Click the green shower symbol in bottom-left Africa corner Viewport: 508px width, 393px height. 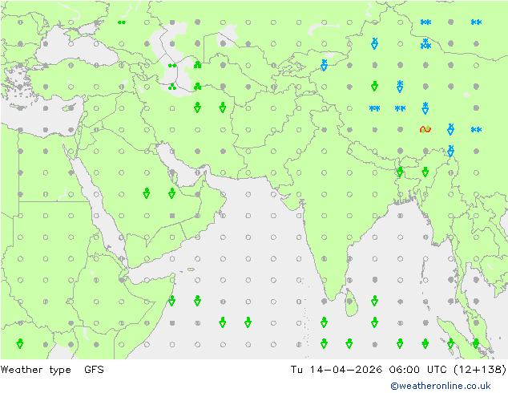tap(20, 344)
